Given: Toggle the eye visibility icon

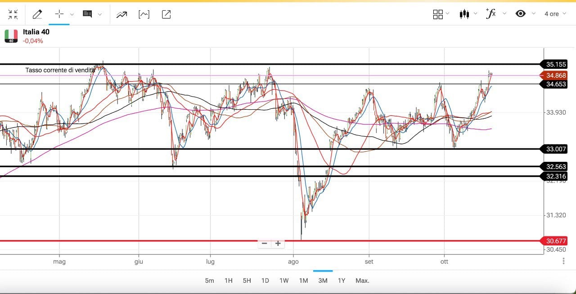Looking at the screenshot, I should point(521,13).
